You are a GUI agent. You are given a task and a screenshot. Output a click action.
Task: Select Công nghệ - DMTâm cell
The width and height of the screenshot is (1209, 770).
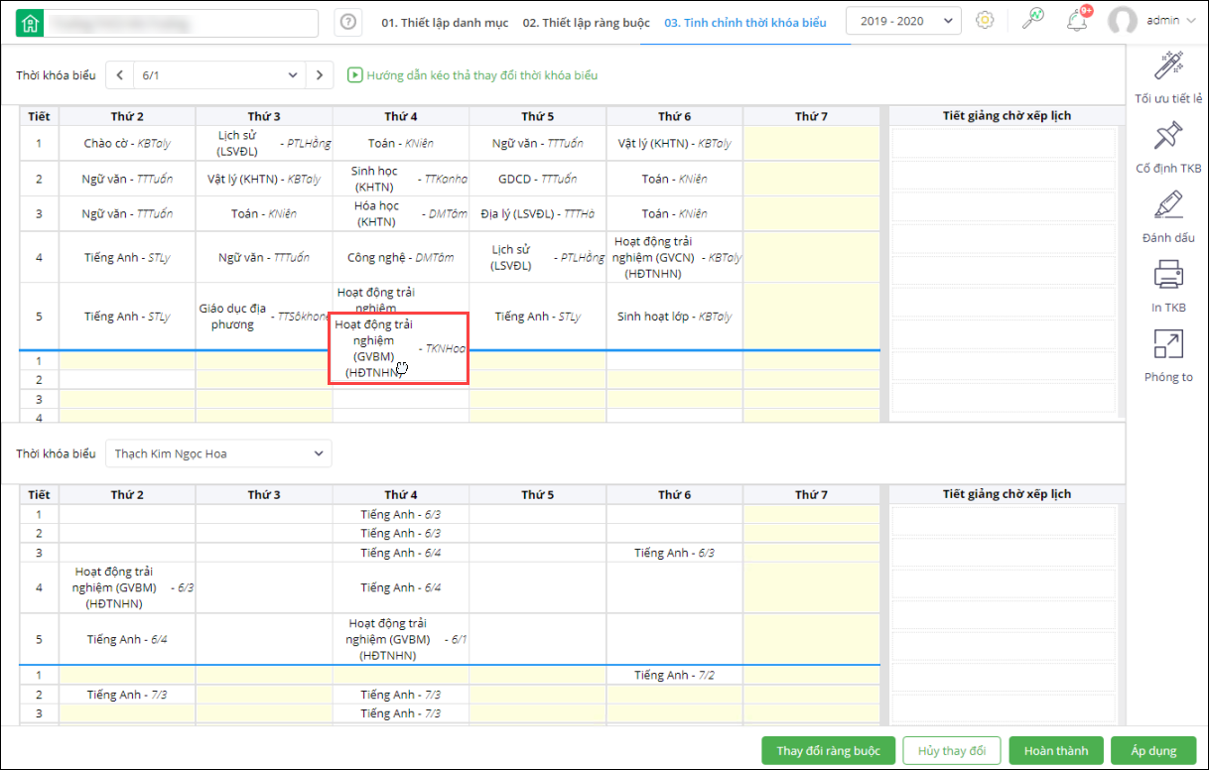tap(401, 257)
